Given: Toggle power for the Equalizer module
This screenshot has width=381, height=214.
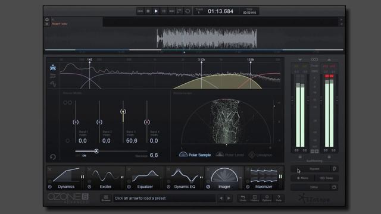Looking at the screenshot, I should (129, 187).
